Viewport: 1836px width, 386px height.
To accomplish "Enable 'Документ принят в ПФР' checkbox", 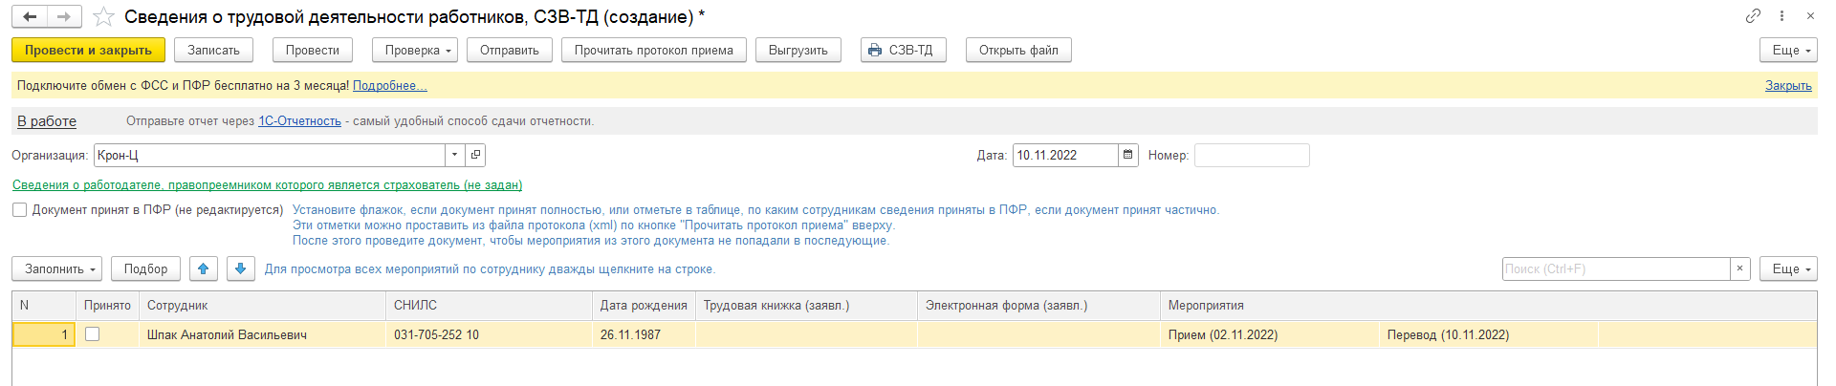I will point(19,210).
